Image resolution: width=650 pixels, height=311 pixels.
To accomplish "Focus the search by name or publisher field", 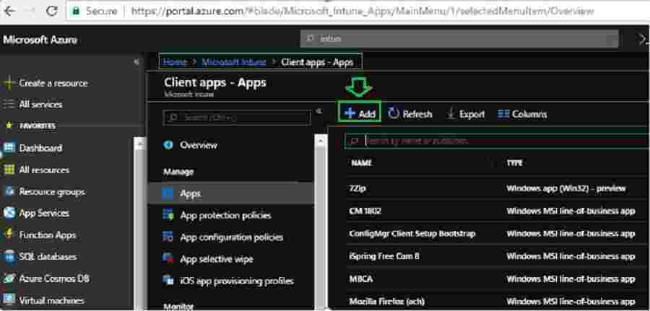I will tap(498, 141).
